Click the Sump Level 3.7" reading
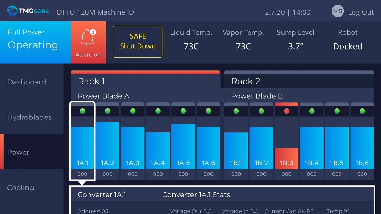Viewport: 381px width, 214px height. coord(296,40)
